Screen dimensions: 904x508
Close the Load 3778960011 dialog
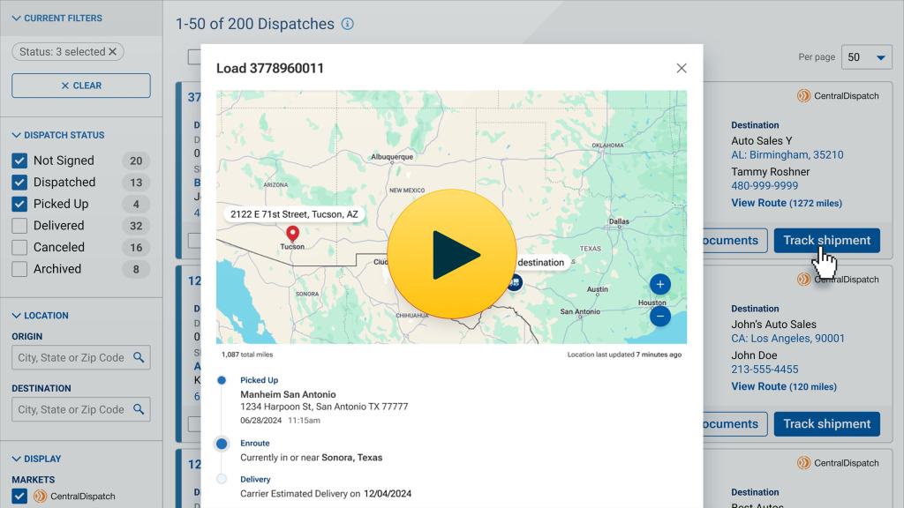point(681,68)
